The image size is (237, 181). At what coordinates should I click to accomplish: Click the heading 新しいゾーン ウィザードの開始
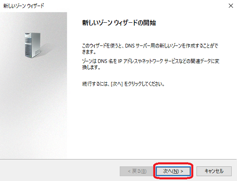tap(119, 23)
